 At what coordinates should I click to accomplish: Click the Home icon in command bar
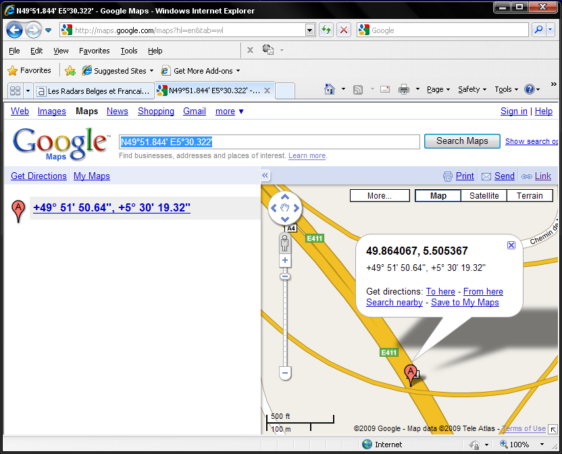tap(330, 89)
